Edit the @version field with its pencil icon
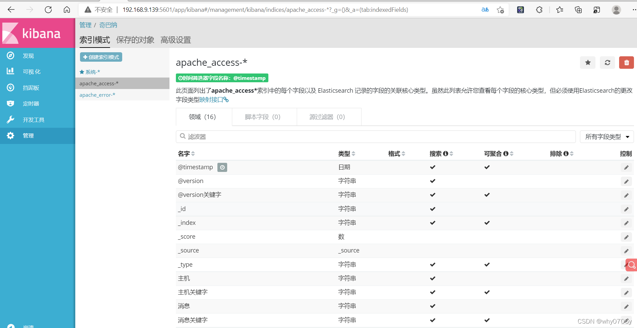 point(626,181)
